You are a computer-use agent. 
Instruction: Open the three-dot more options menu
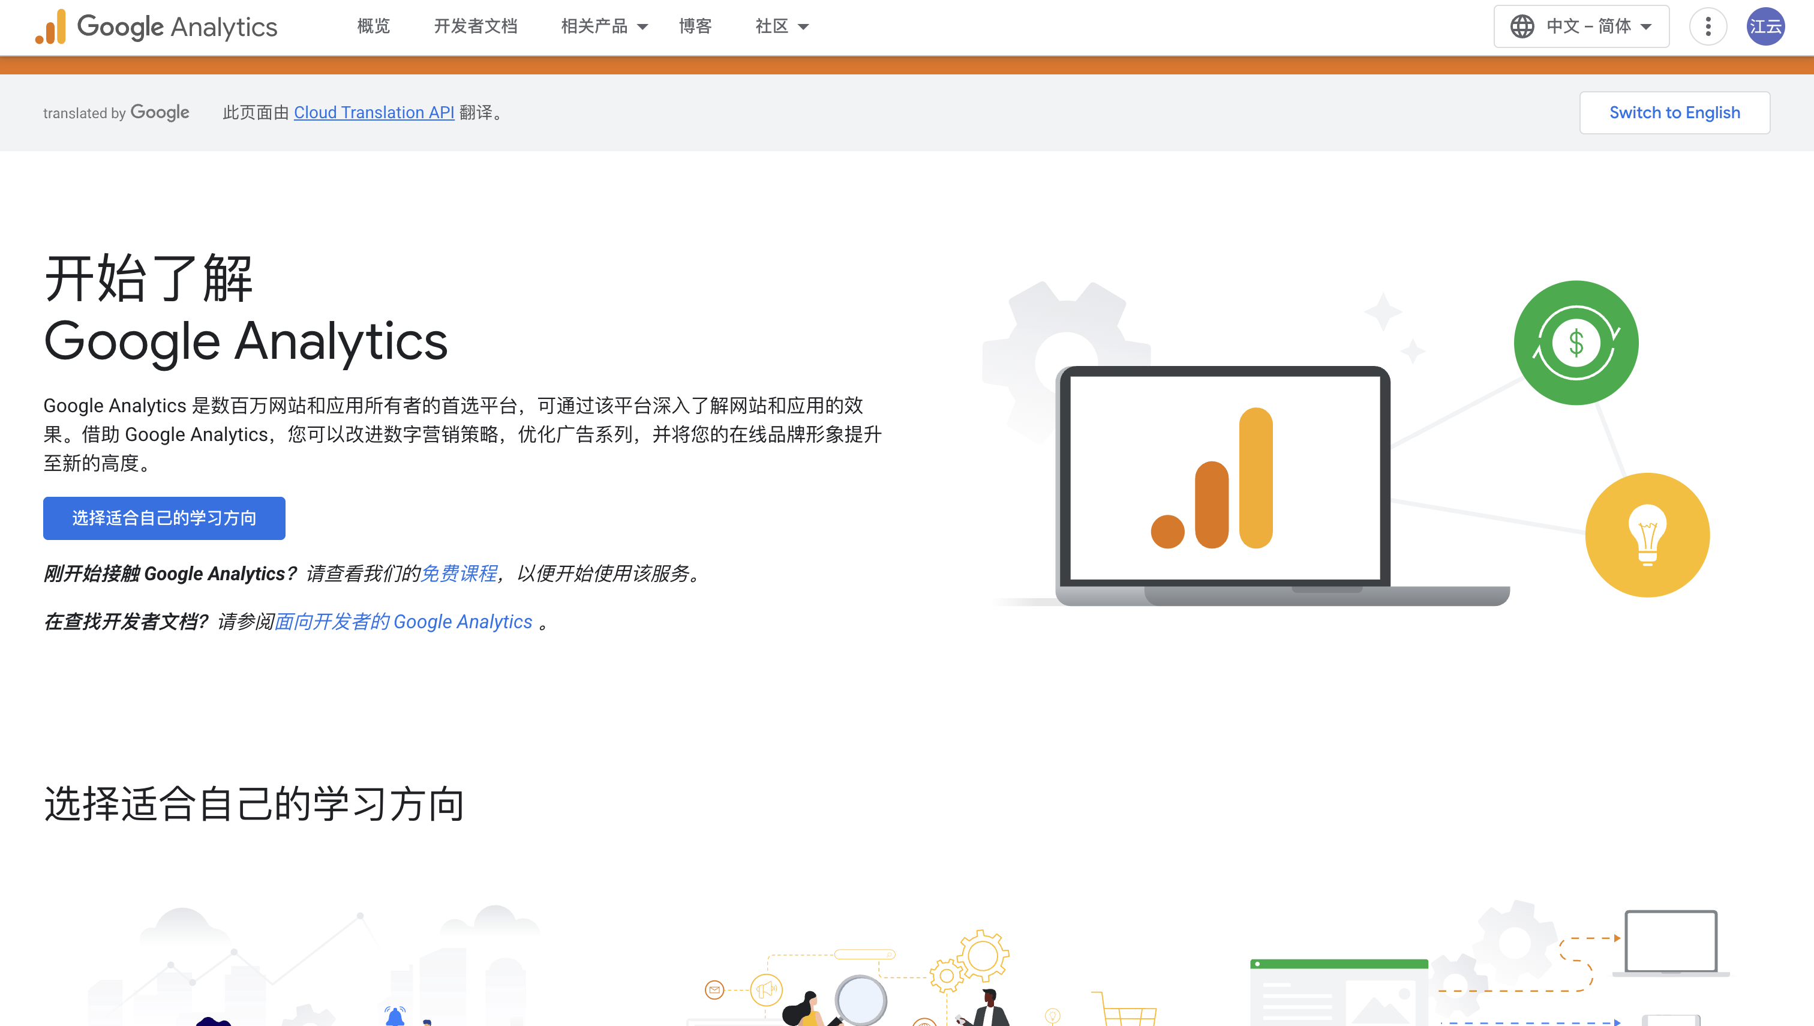pyautogui.click(x=1708, y=27)
